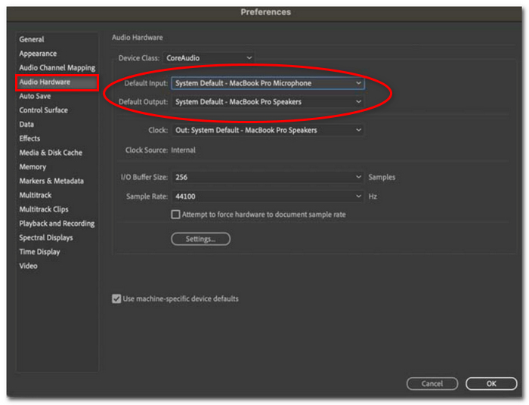
Task: Click the Settings... button
Action: point(201,239)
